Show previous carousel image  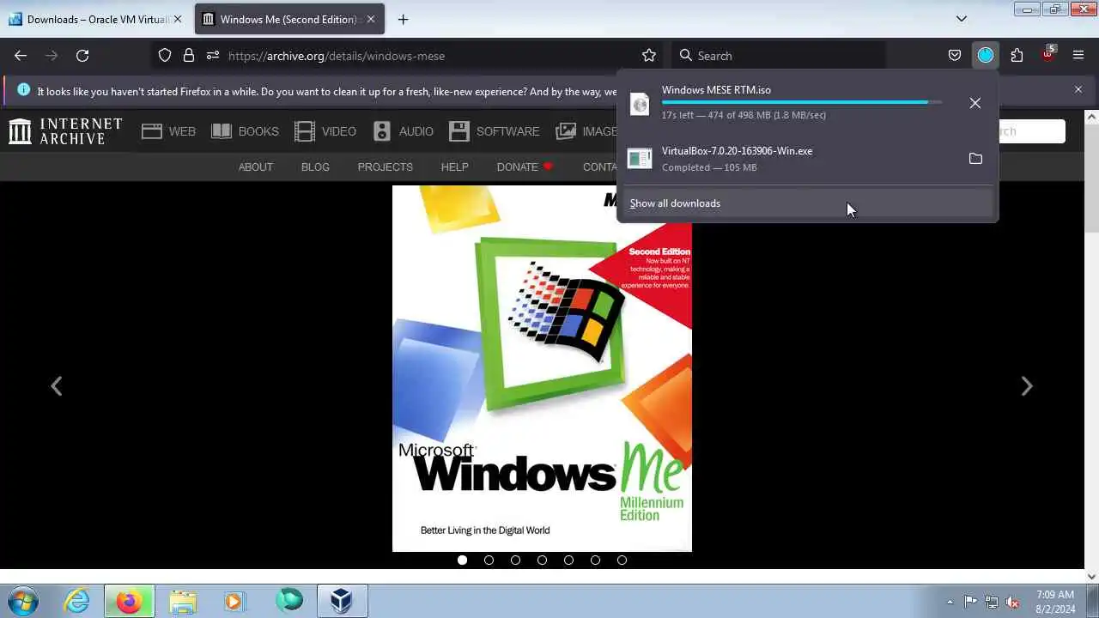click(56, 386)
